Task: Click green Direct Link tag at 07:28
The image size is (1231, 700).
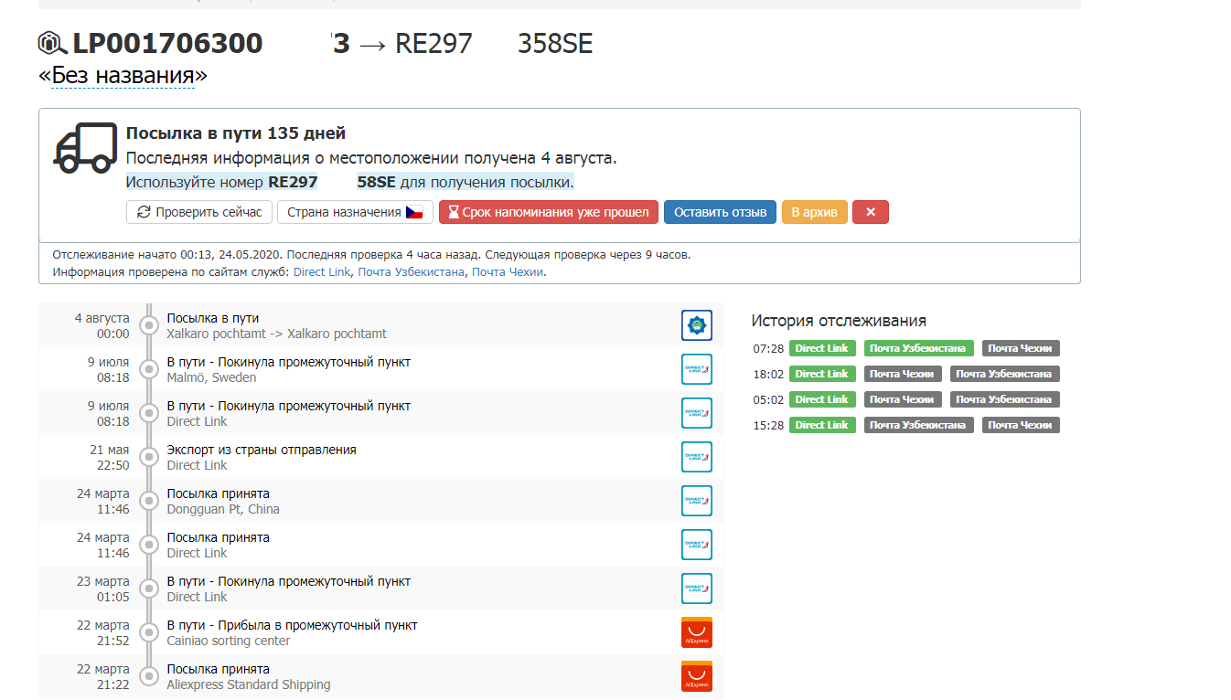Action: click(821, 348)
